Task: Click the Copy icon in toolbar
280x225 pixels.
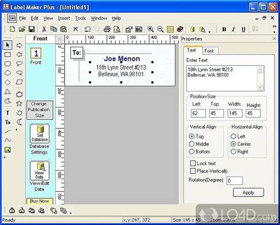Action: coord(54,29)
